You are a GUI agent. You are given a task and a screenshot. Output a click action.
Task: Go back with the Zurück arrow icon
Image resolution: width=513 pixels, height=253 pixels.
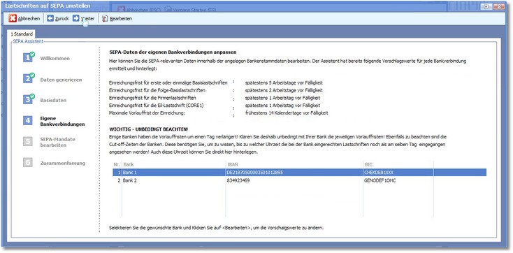pos(50,18)
